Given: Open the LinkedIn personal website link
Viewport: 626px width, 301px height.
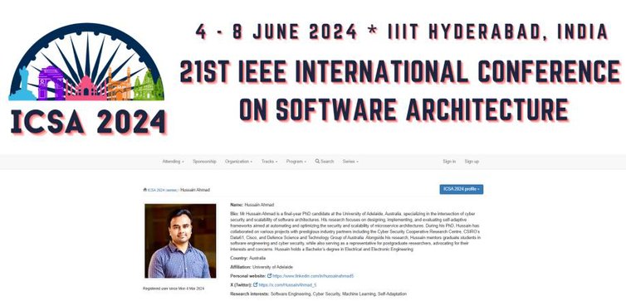Looking at the screenshot, I should [313, 276].
